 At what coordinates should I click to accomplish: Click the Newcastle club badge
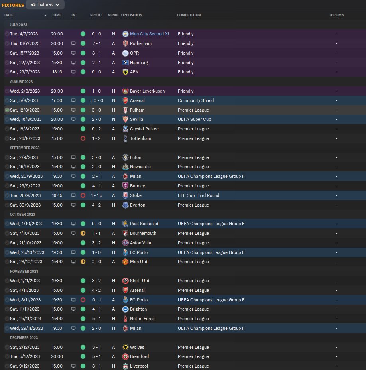[x=125, y=167]
